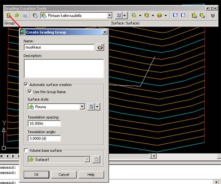Screen dimensions: 221x184
Task: Click into the Description text box
Action: [x=64, y=68]
